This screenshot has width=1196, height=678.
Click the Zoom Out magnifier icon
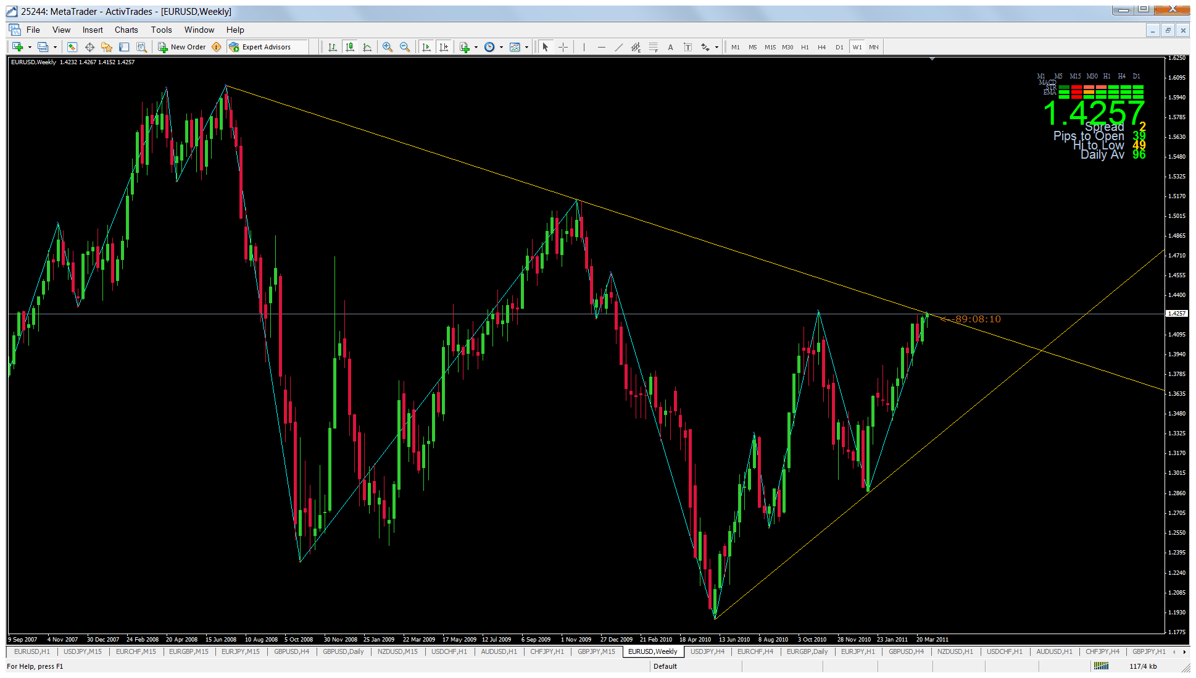coord(405,47)
